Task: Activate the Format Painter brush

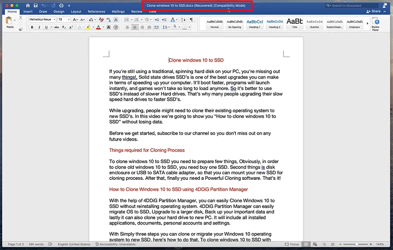Action: (x=21, y=29)
